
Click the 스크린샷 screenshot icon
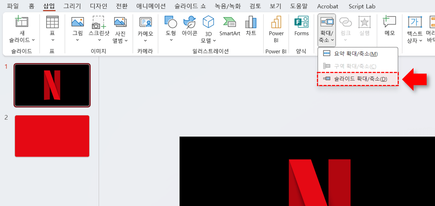(99, 22)
